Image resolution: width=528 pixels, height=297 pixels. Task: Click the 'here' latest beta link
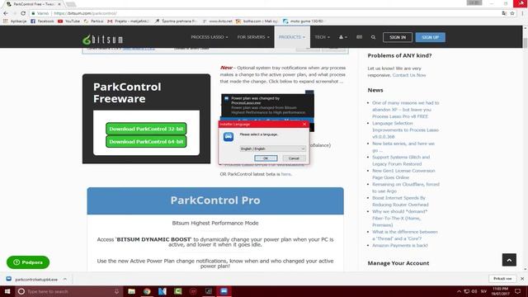[285, 174]
